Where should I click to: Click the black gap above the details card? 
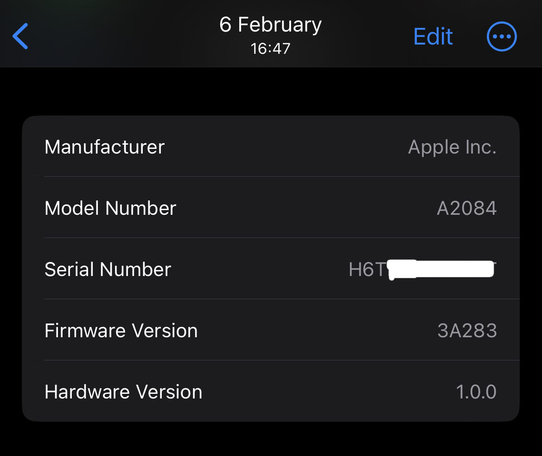click(271, 91)
